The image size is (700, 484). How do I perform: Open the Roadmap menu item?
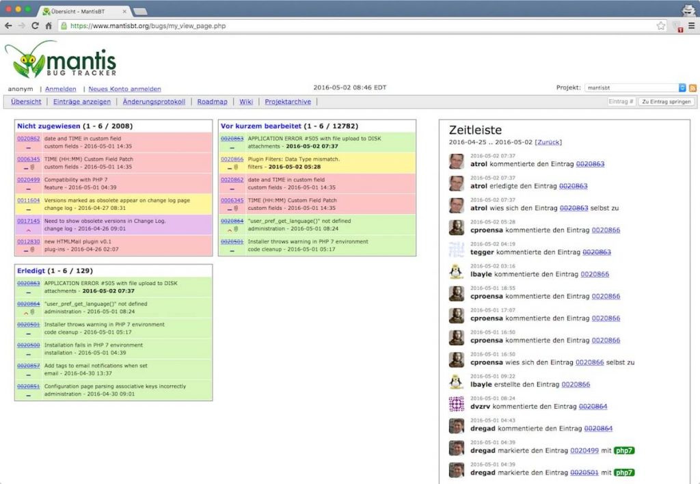(x=212, y=102)
